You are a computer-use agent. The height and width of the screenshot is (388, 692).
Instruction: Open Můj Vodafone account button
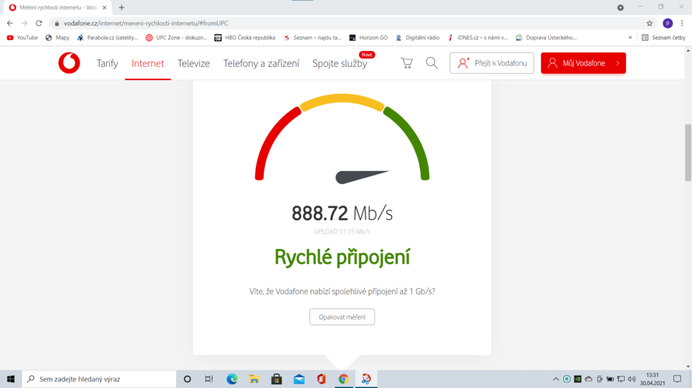click(x=583, y=63)
